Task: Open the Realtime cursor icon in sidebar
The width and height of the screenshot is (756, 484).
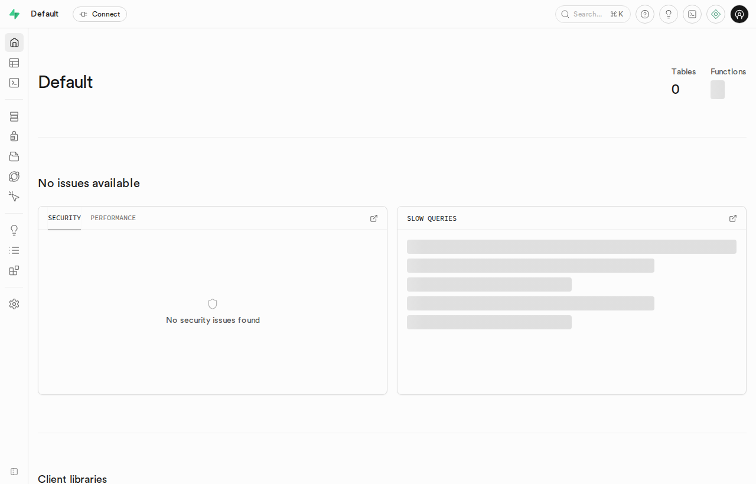Action: tap(14, 197)
